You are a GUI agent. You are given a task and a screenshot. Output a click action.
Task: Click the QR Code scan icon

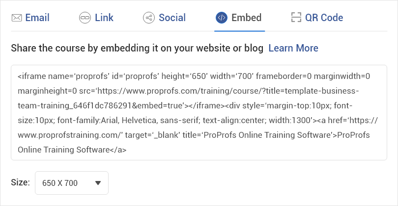[296, 18]
